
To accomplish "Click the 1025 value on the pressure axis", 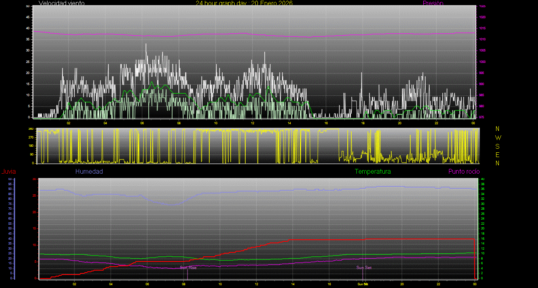I will point(482,6).
